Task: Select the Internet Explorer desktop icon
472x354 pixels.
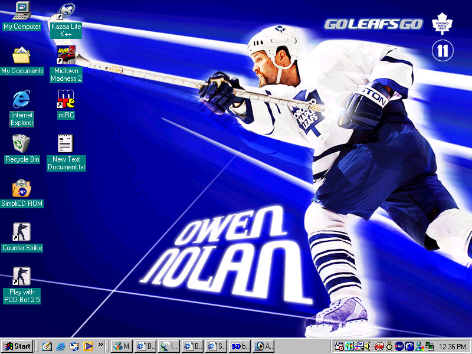Action: point(22,99)
